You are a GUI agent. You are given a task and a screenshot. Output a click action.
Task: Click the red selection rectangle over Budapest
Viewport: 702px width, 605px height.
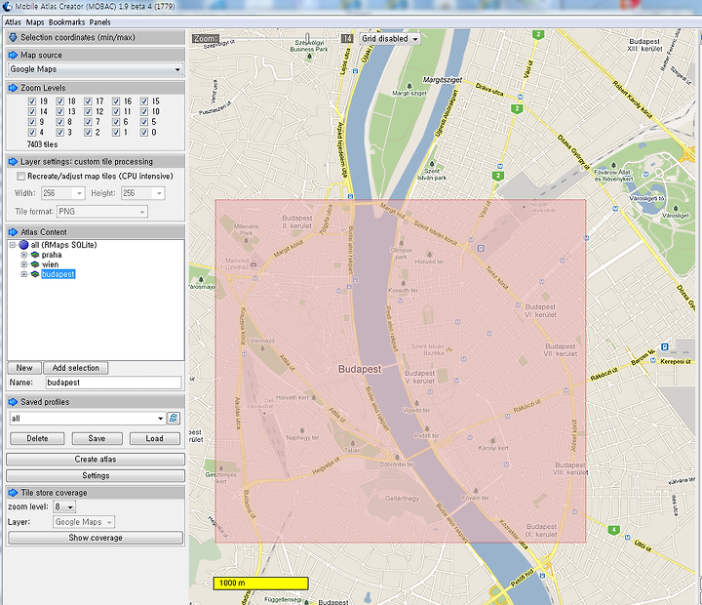coord(401,371)
